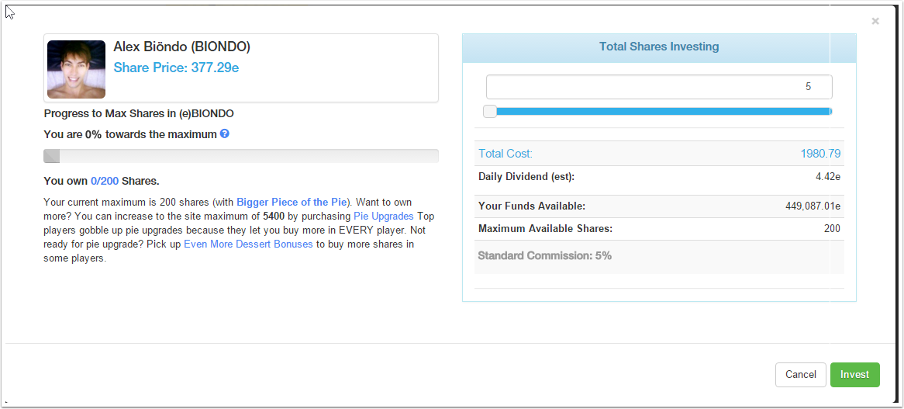Image resolution: width=904 pixels, height=409 pixels.
Task: Click the 0/200 shares link
Action: coord(105,181)
